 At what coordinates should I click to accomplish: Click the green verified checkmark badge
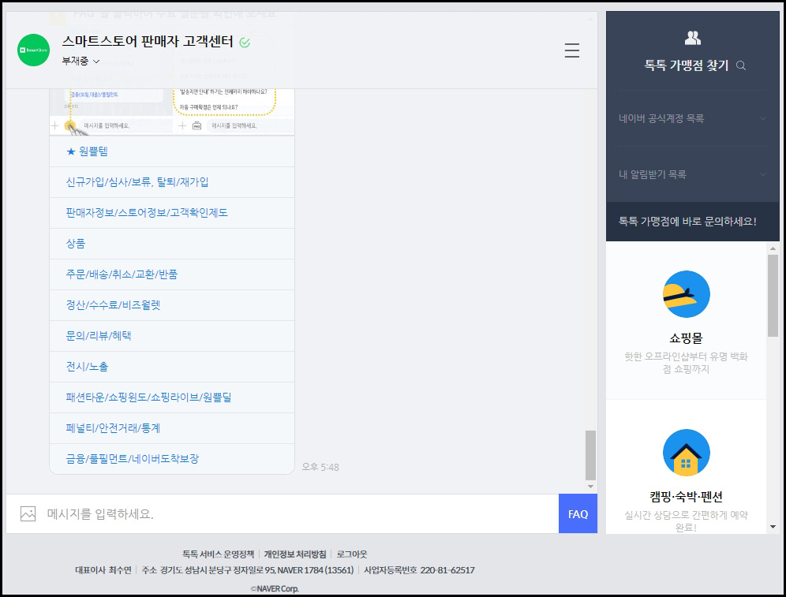[x=245, y=43]
